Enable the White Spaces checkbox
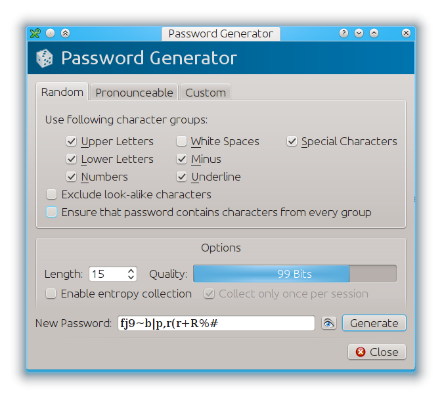Viewport: 442px width, 398px height. 181,141
